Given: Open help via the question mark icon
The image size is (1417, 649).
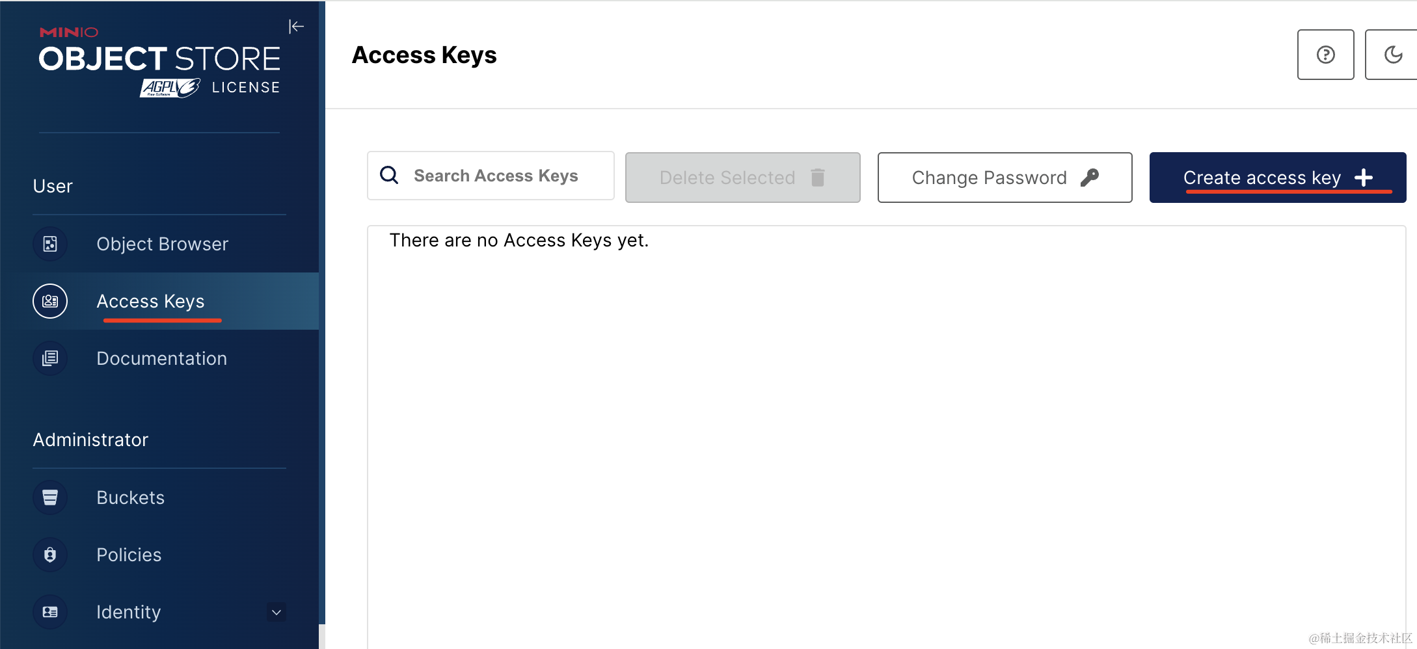Looking at the screenshot, I should 1325,55.
